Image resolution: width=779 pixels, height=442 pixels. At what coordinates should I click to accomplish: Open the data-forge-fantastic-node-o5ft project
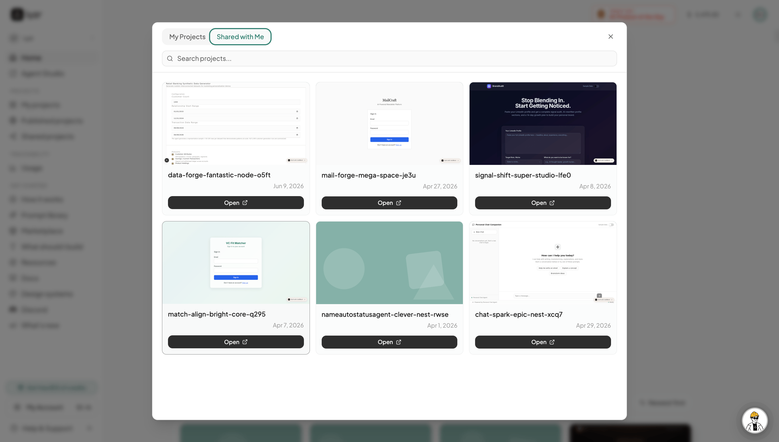[236, 202]
